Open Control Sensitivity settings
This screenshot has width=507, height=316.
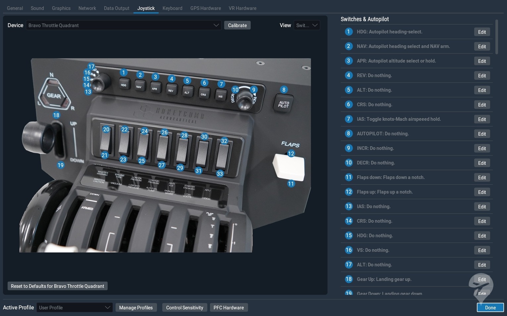[185, 308]
